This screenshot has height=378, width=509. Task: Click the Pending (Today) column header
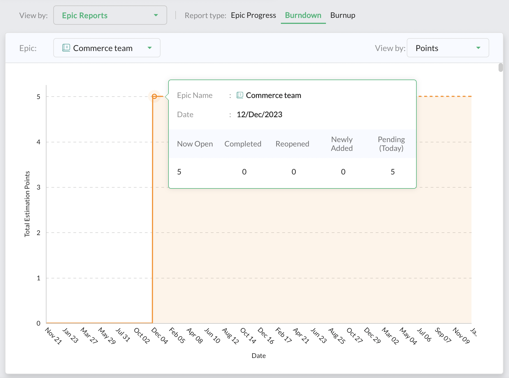click(391, 144)
